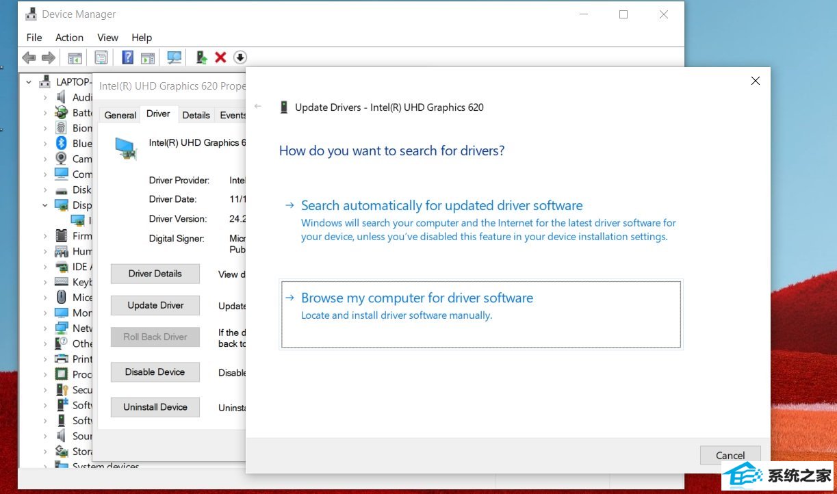Select the display adapter child device in tree

[78, 220]
